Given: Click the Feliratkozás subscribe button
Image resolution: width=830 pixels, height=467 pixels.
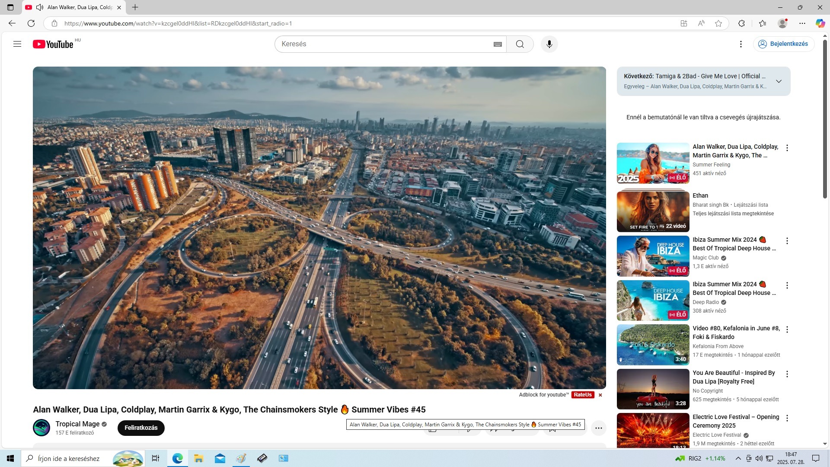Looking at the screenshot, I should point(141,428).
